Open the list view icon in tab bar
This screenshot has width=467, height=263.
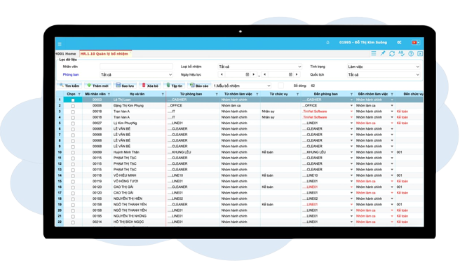tap(374, 53)
